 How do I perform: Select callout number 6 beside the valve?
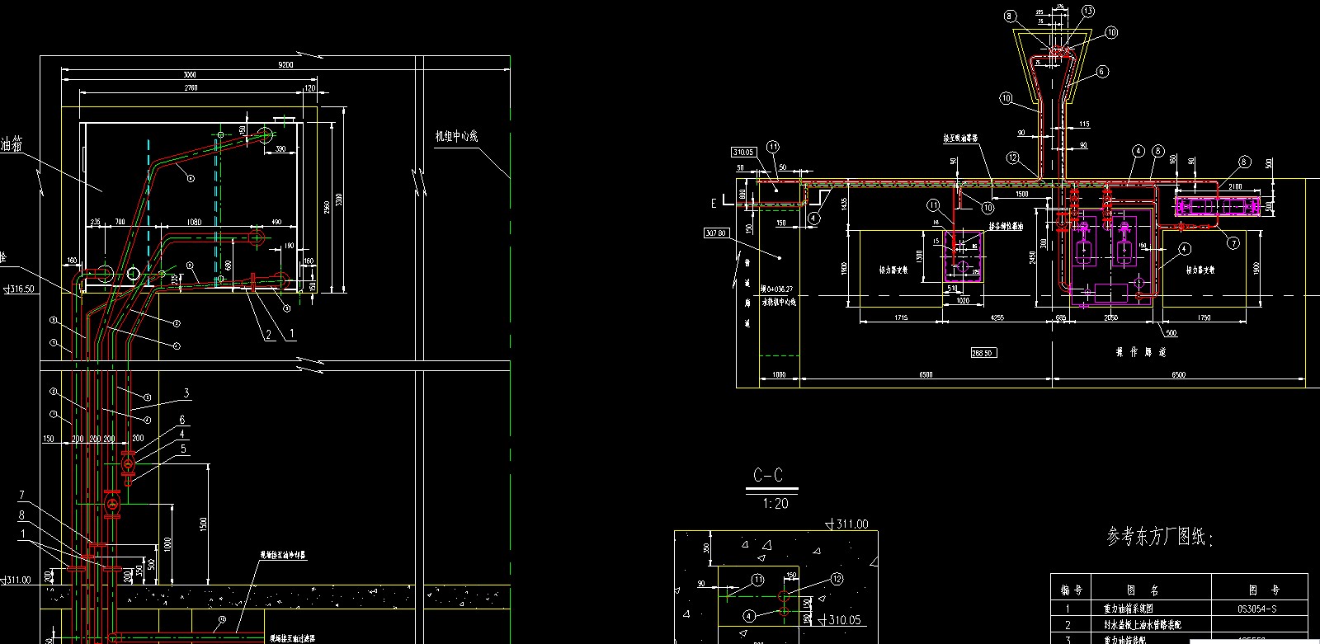coord(182,421)
